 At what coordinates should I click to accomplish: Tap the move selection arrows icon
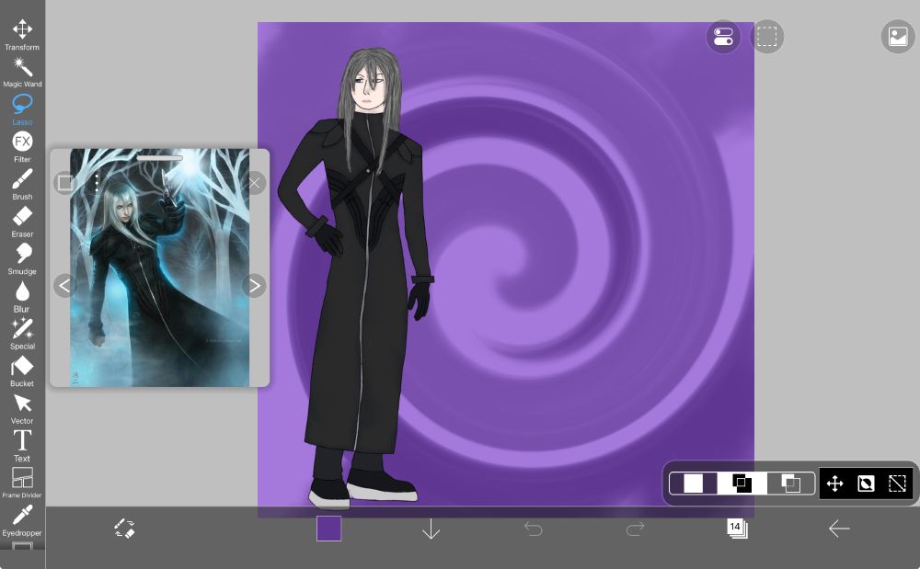(834, 484)
